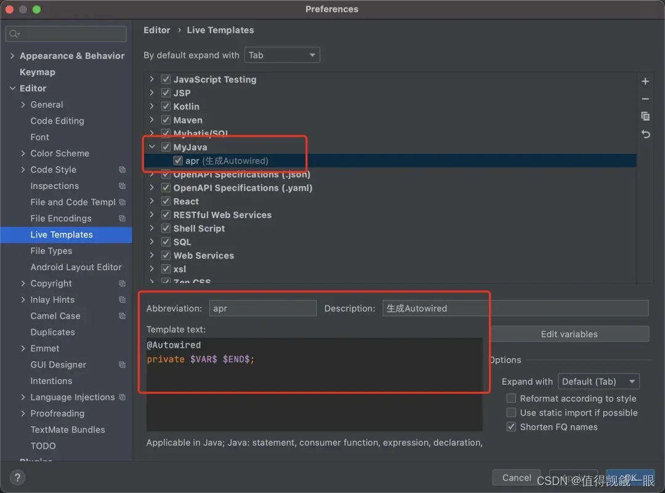Click the restore deleted defaults icon

(645, 134)
